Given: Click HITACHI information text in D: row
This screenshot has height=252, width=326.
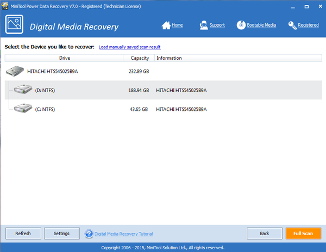Looking at the screenshot, I should [181, 90].
